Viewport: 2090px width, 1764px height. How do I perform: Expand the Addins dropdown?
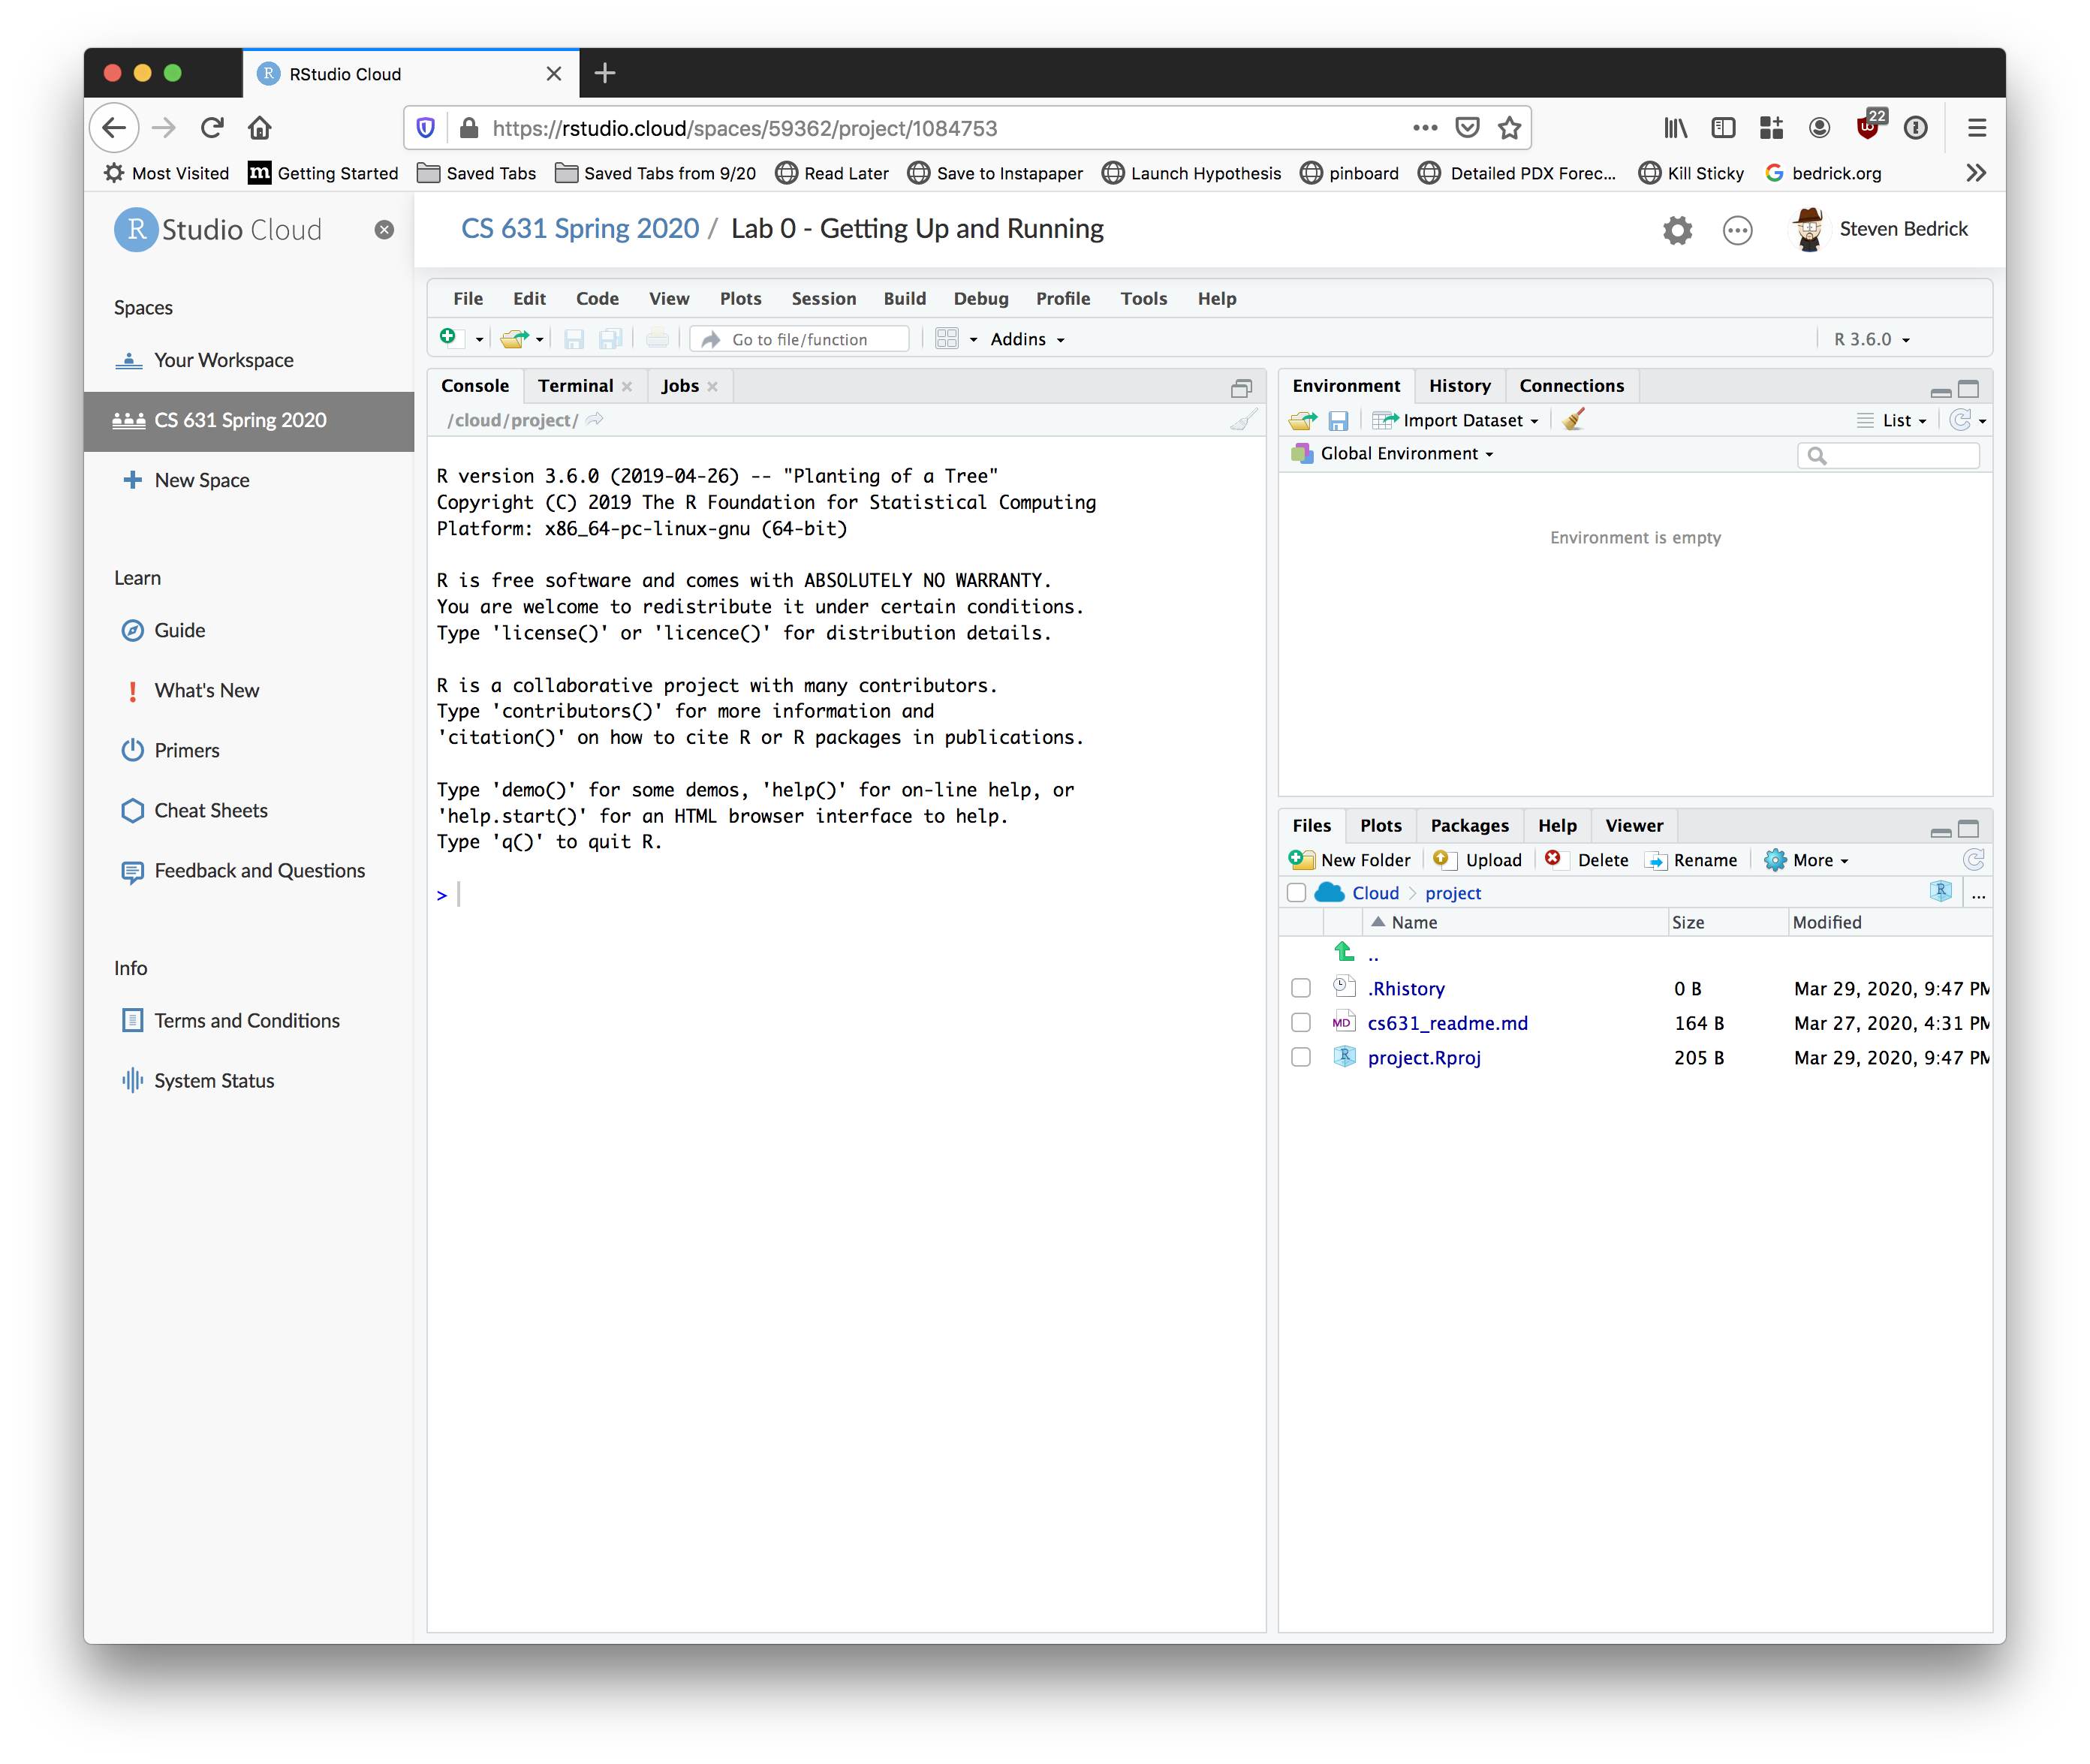pyautogui.click(x=1027, y=339)
